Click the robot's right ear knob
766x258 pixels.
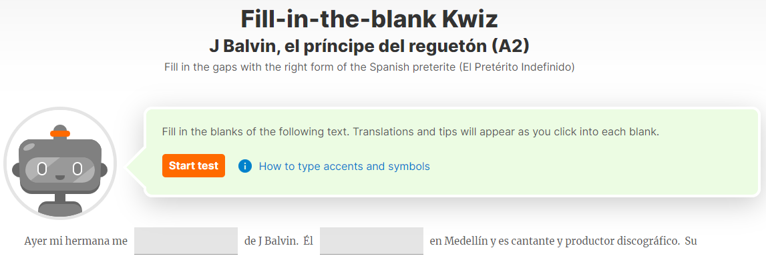coord(104,171)
